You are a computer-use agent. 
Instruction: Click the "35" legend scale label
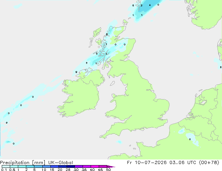coord(84,170)
